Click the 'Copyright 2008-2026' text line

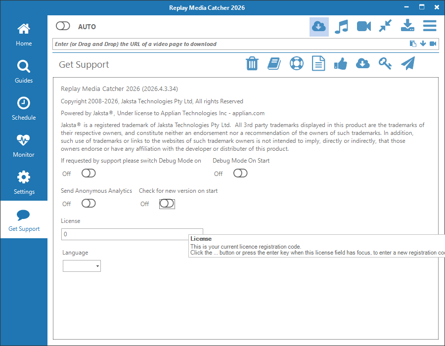coord(152,101)
